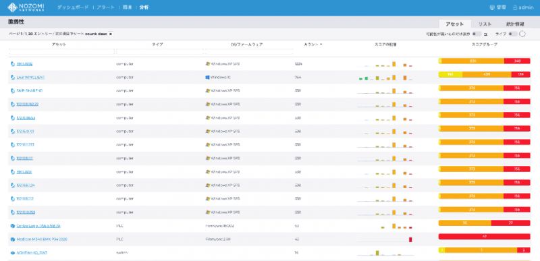Click the Nozomi Networks logo
Viewport: 540px width, 261px height.
[26, 7]
